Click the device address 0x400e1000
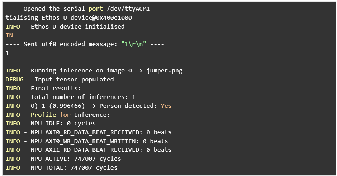This screenshot has width=337, height=176. pyautogui.click(x=115, y=17)
